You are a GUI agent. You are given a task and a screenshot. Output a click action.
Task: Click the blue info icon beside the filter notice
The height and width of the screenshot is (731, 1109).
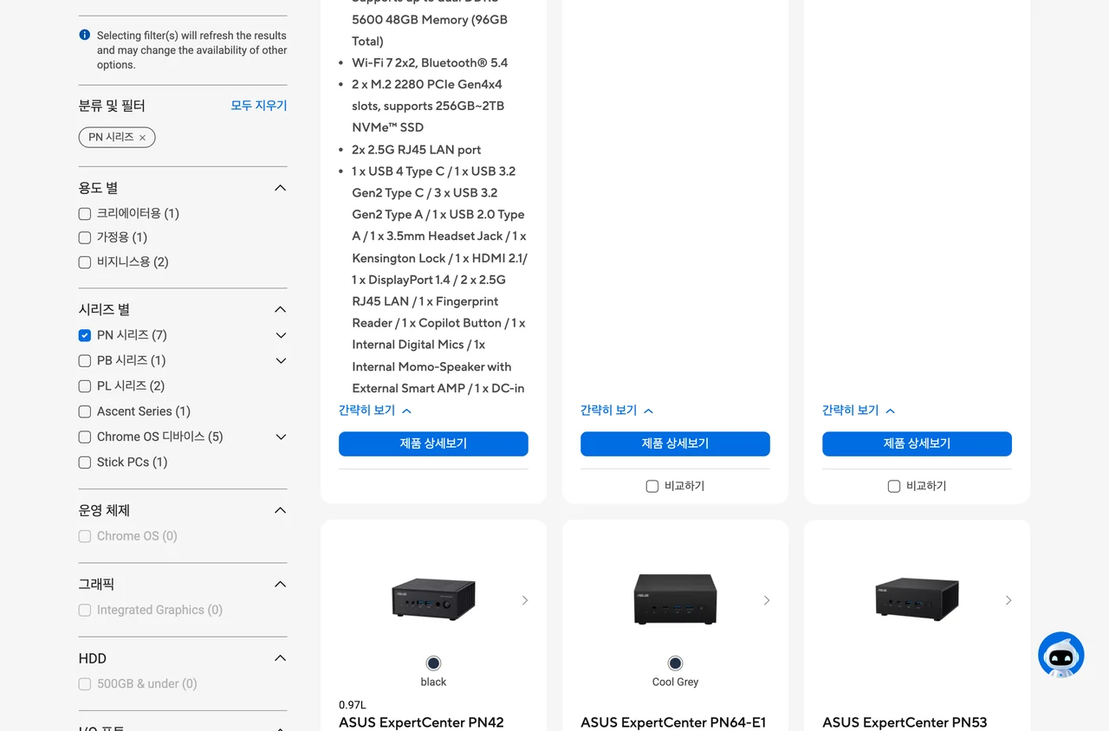85,36
